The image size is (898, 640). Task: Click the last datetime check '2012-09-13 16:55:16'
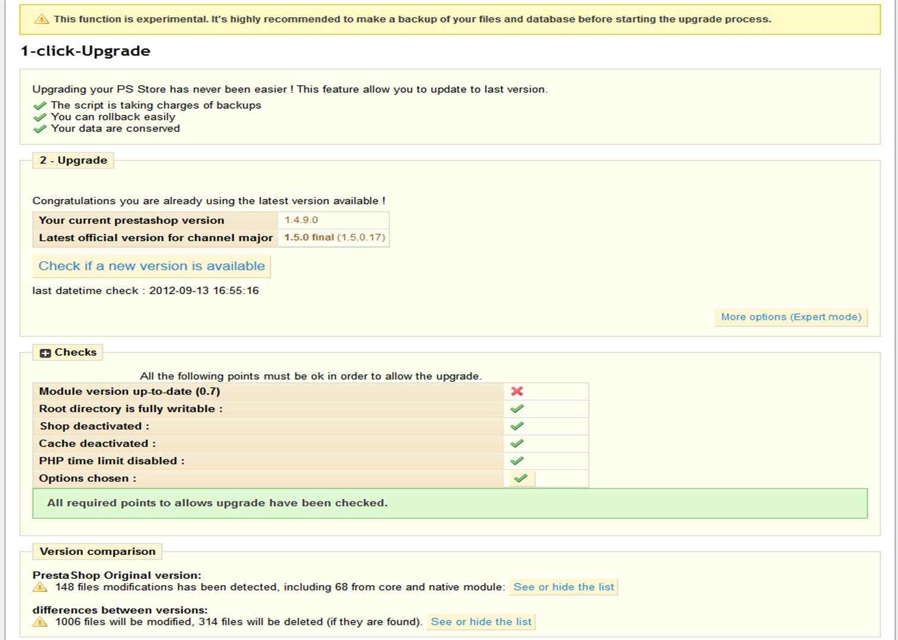click(x=204, y=291)
